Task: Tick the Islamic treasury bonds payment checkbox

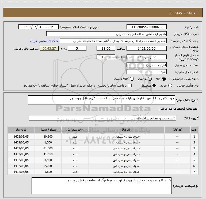Action: pyautogui.click(x=130, y=85)
